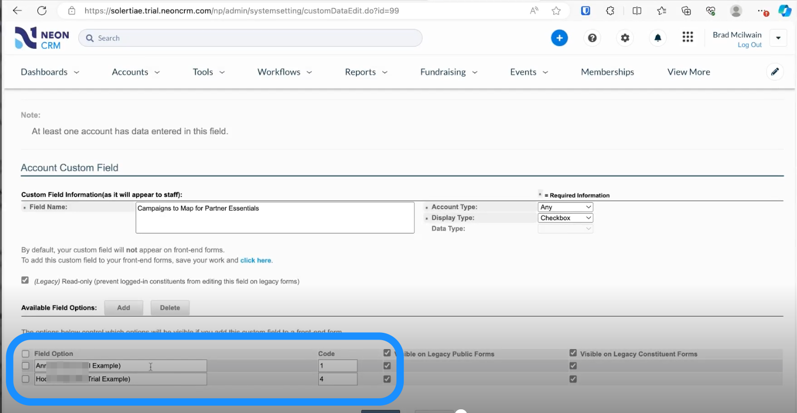Image resolution: width=797 pixels, height=413 pixels.
Task: Open View More navigation item
Action: click(x=689, y=72)
